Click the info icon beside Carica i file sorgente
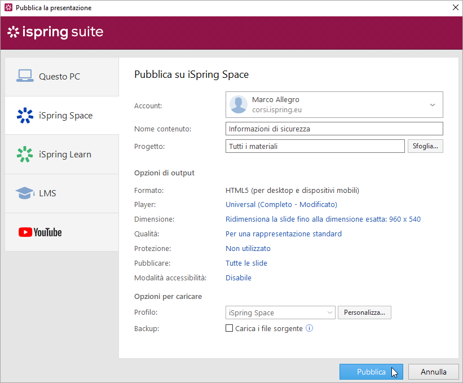463x383 pixels. (x=309, y=328)
